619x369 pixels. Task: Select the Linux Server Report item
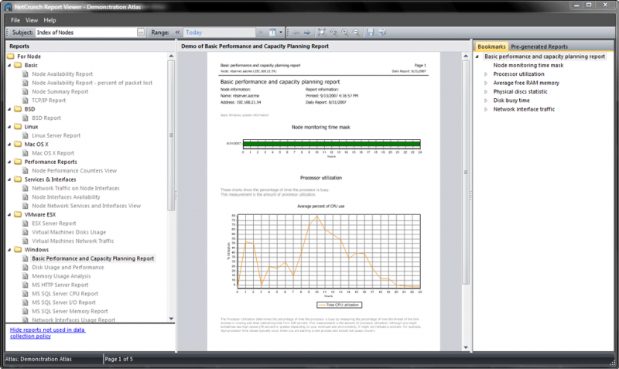point(56,135)
